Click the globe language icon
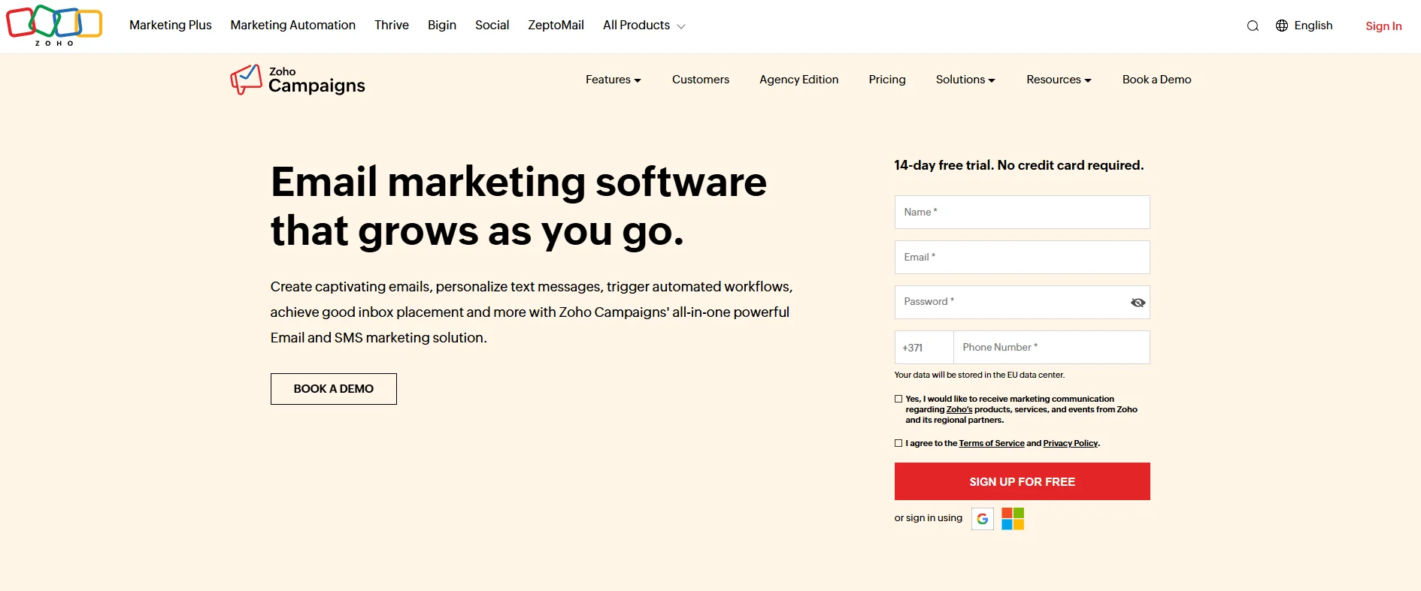The height and width of the screenshot is (591, 1421). pos(1282,26)
